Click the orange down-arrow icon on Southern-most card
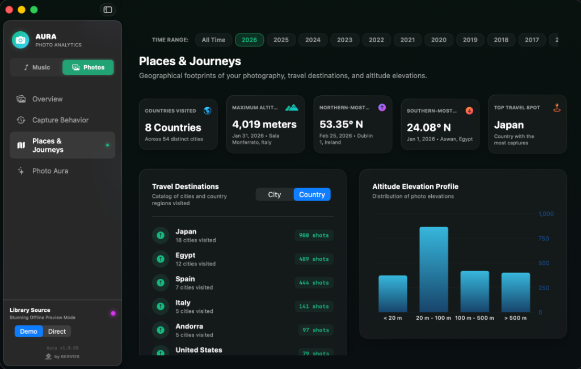 [469, 111]
